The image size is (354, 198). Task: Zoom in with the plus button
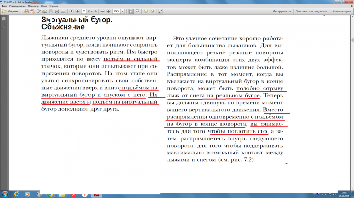coord(109,11)
